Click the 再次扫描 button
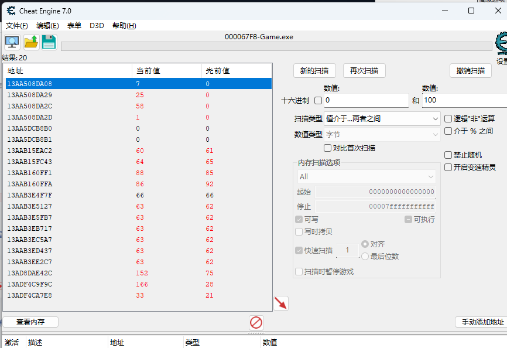507x348 pixels. click(364, 71)
